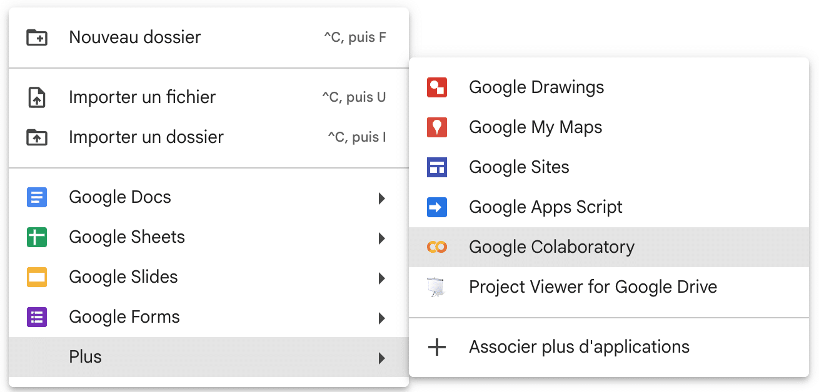Click the green Google Sheets icon

pos(37,237)
